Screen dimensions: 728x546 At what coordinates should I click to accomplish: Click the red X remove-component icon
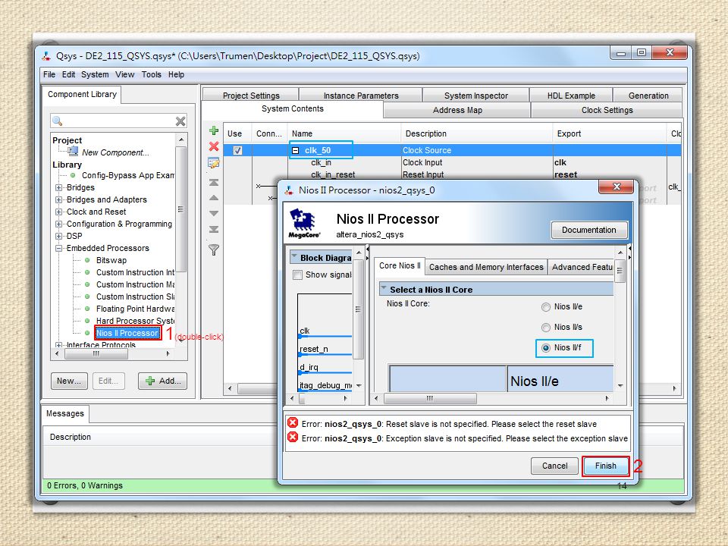point(214,146)
